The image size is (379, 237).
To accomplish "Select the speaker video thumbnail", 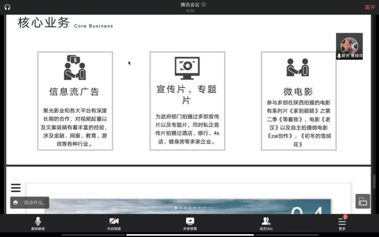I will (x=349, y=46).
